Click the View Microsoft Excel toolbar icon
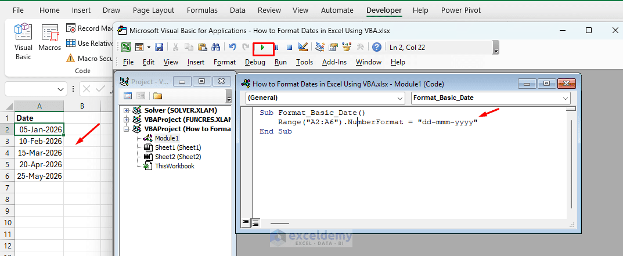The image size is (623, 256). [125, 47]
